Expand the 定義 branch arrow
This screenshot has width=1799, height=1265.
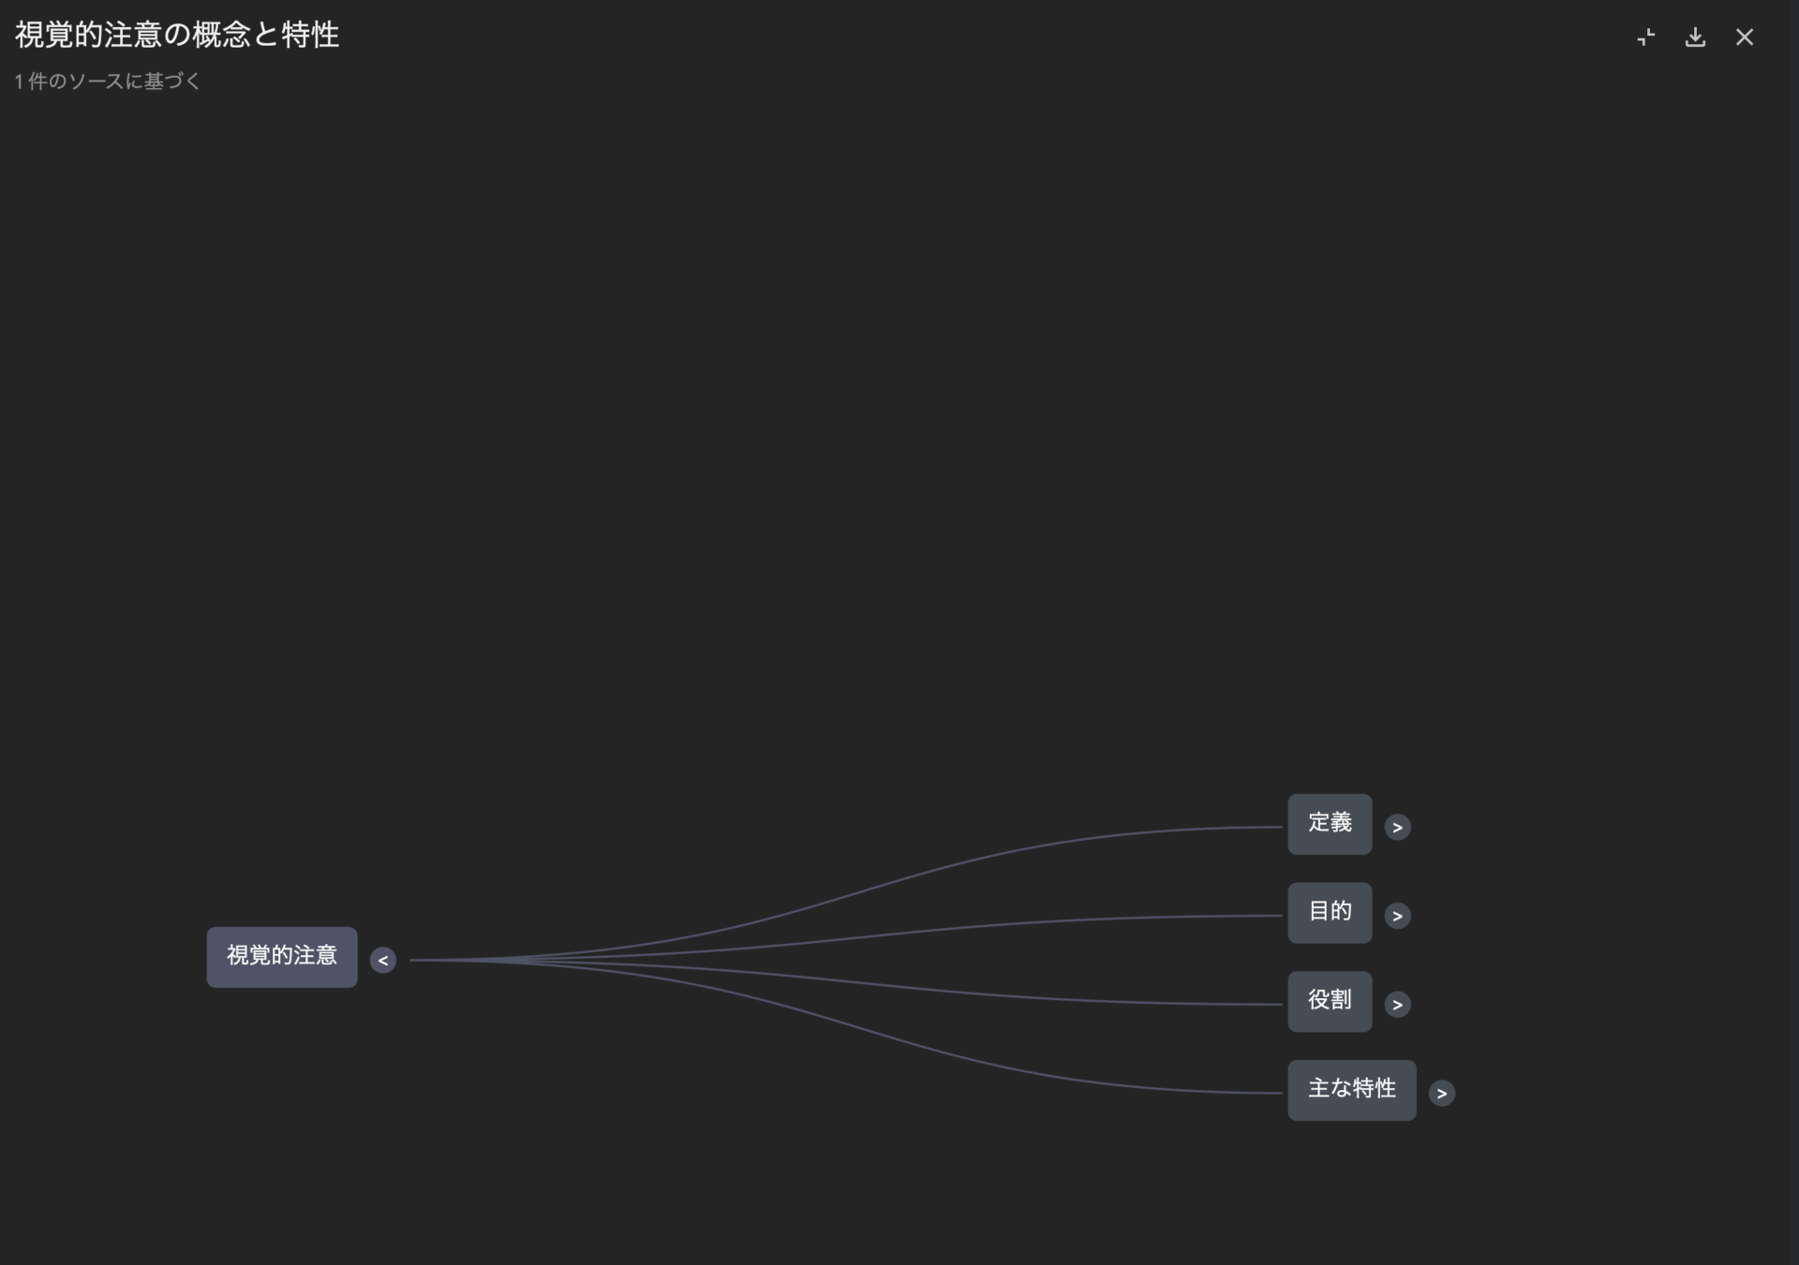(x=1397, y=827)
